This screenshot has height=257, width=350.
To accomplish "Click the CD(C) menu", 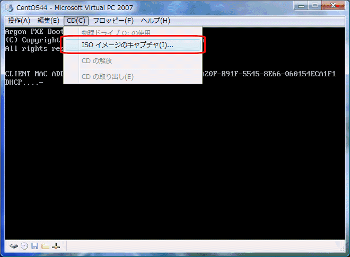I will click(x=76, y=21).
